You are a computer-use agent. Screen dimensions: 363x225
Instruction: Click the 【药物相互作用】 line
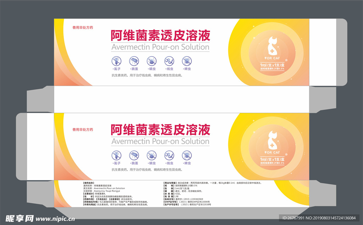116,202
